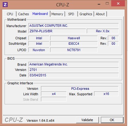Screen dimensions: 128x126
Task: Click the OK button
Action: [112, 120]
